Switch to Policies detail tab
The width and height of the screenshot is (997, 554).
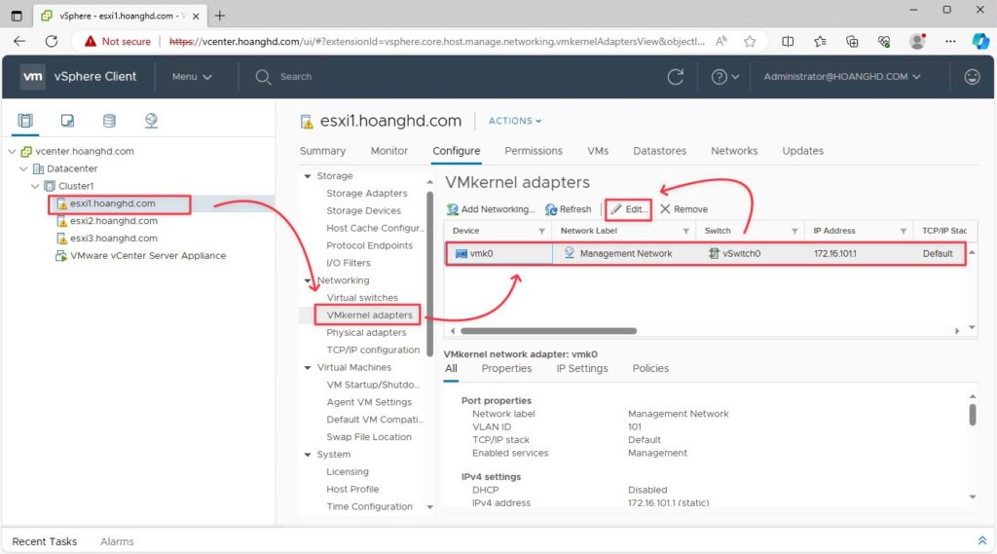[x=650, y=368]
